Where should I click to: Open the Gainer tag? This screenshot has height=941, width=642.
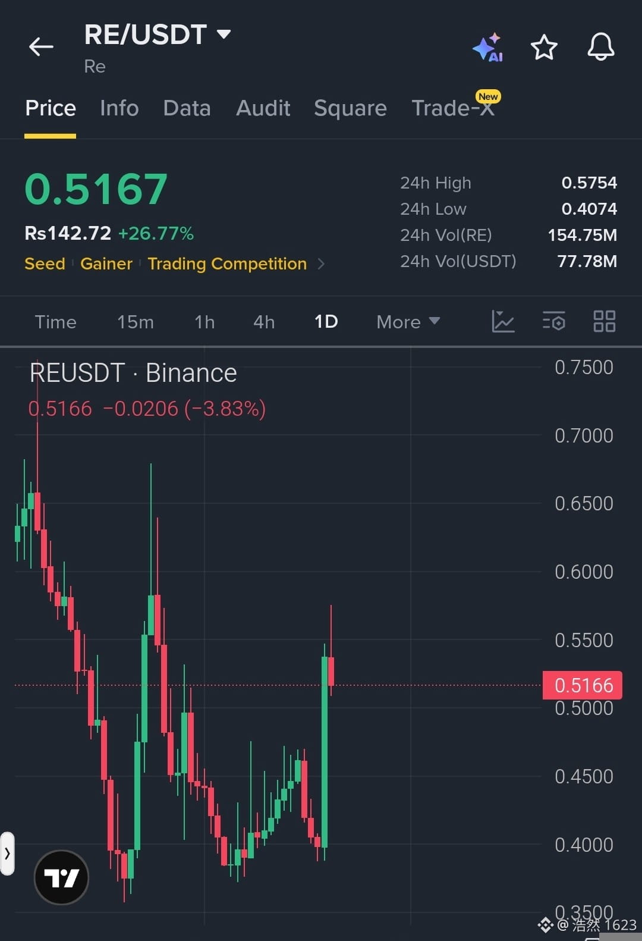(106, 264)
